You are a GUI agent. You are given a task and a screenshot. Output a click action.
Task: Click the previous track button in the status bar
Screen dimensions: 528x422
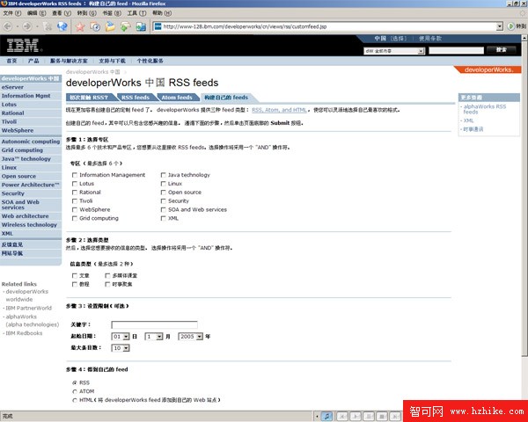point(341,416)
